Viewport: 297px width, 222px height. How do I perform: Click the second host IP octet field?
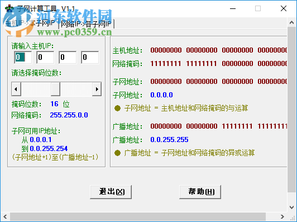point(45,57)
